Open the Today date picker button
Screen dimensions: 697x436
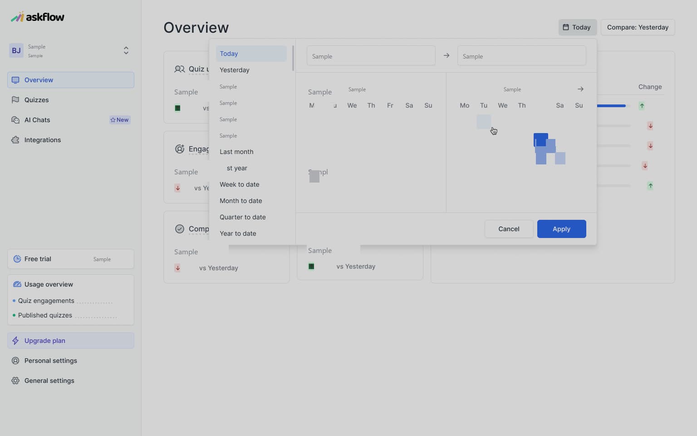click(578, 27)
